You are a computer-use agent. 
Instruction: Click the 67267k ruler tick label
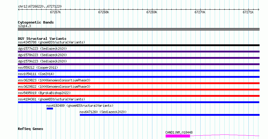point(55,12)
